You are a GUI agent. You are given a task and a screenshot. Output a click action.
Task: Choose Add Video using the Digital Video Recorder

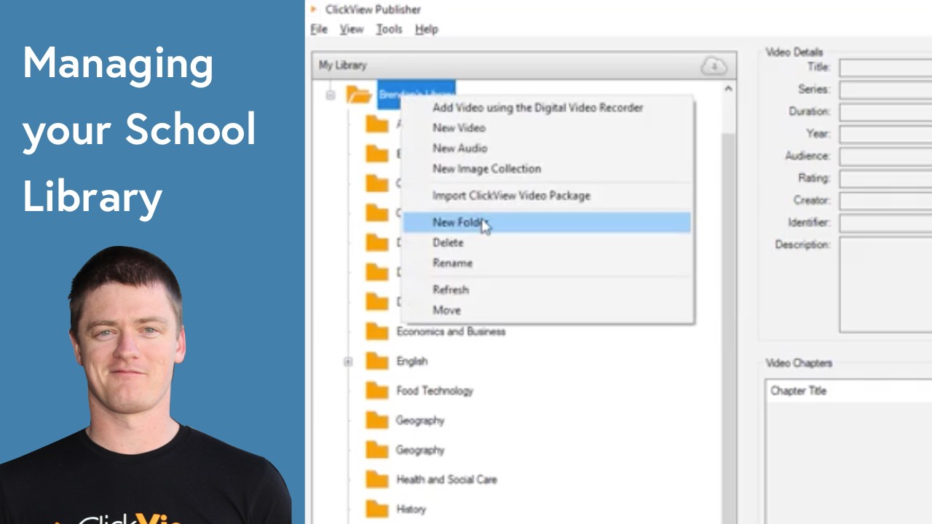coord(547,108)
